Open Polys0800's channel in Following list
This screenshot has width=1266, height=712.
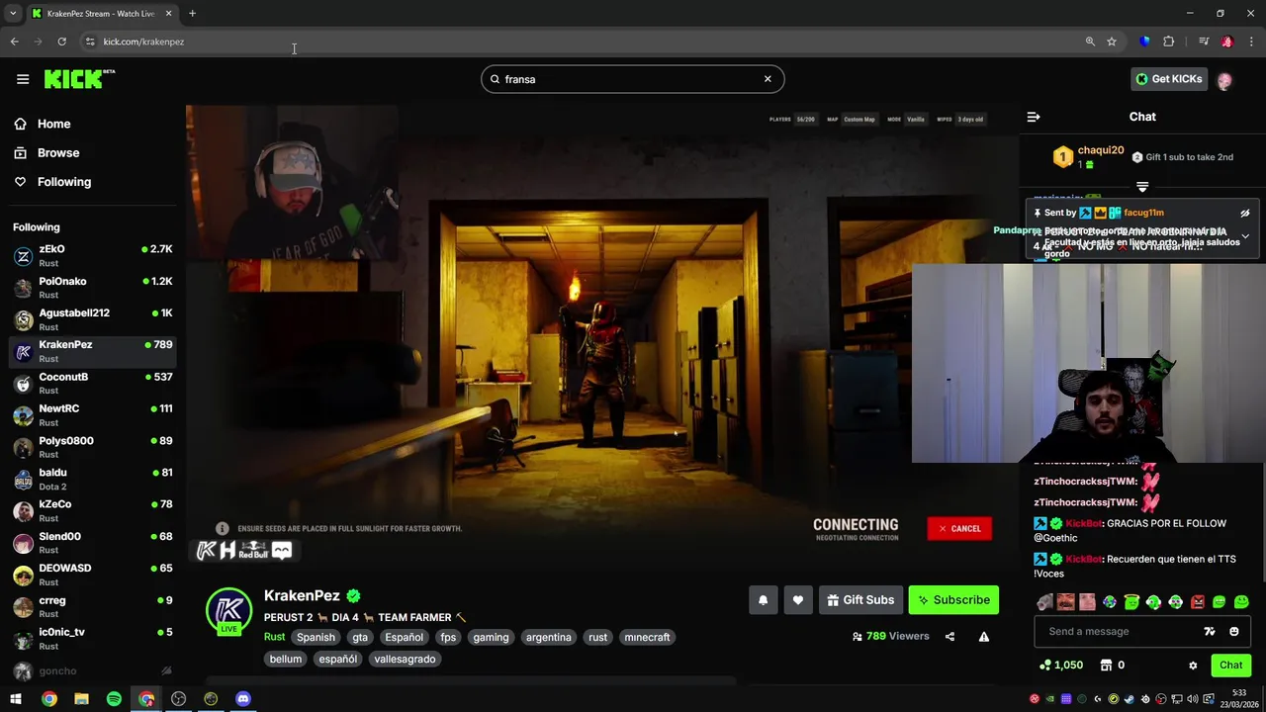(x=93, y=447)
